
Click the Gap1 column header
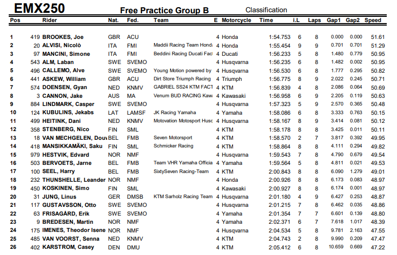click(333, 20)
